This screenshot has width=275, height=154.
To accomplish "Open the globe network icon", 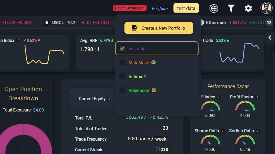I will pyautogui.click(x=214, y=8).
